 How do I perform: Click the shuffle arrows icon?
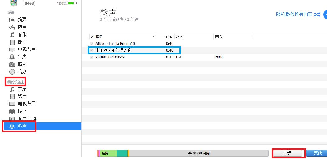(x=317, y=14)
